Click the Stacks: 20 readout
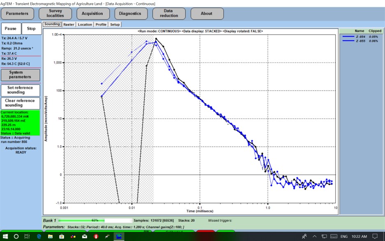385x241 pixels. pyautogui.click(x=186, y=220)
